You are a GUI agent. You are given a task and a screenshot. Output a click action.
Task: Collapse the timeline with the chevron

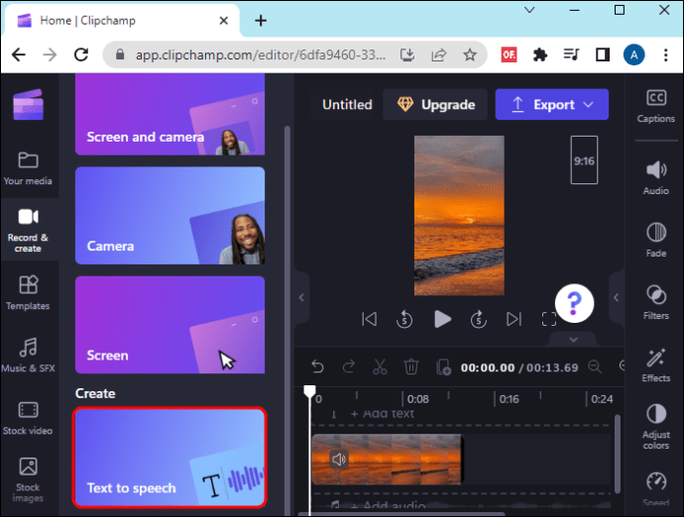click(x=573, y=339)
